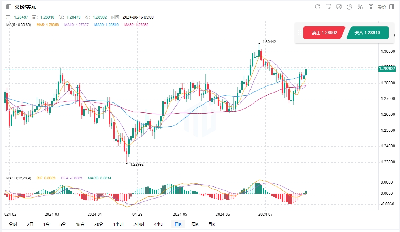
Task: Switch to the 周K weekly tab
Action: [x=195, y=224]
